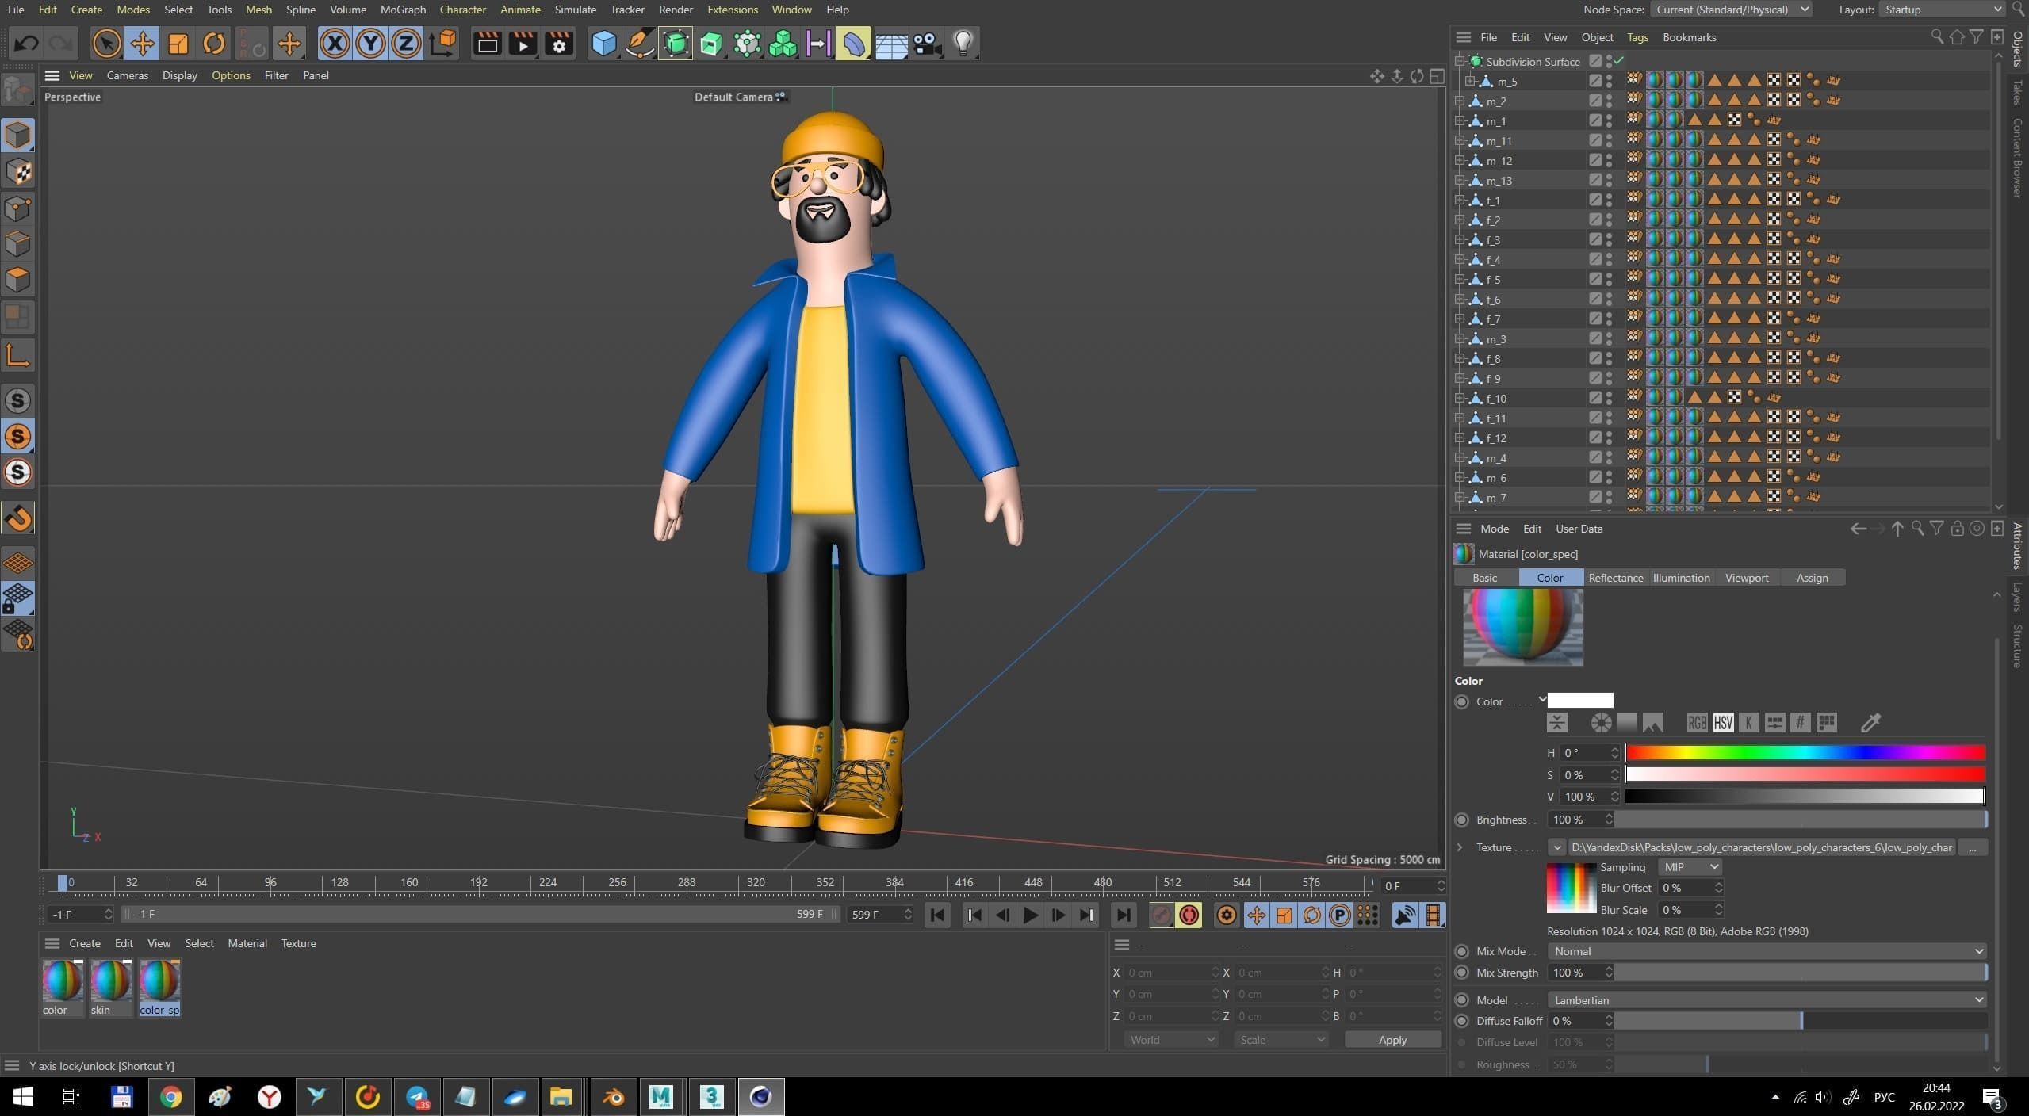Screen dimensions: 2029x1116
Task: Pick color with eyedropper icon
Action: coord(1870,723)
